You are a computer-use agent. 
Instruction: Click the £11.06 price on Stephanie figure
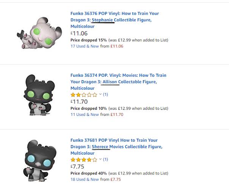tap(79, 33)
